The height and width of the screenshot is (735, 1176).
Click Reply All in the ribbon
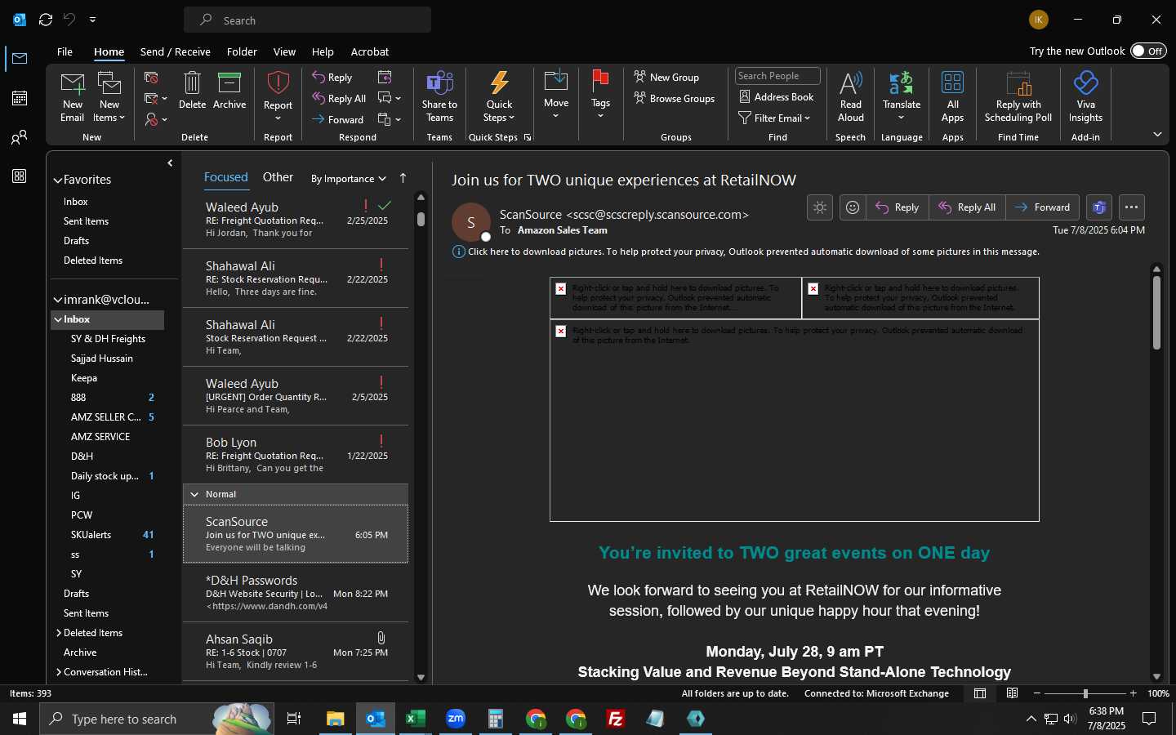(x=339, y=99)
